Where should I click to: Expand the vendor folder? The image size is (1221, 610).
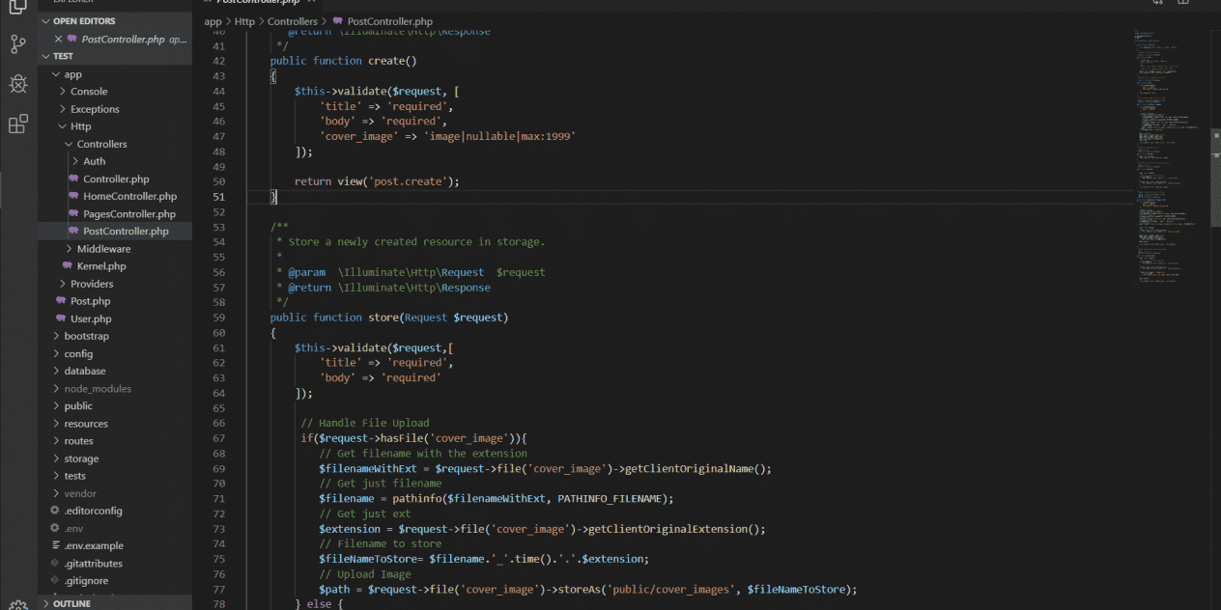click(56, 493)
